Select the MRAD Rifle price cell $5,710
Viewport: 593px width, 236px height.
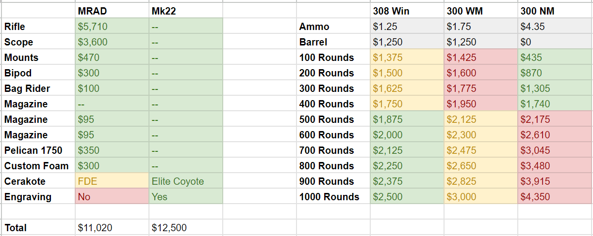pos(112,27)
